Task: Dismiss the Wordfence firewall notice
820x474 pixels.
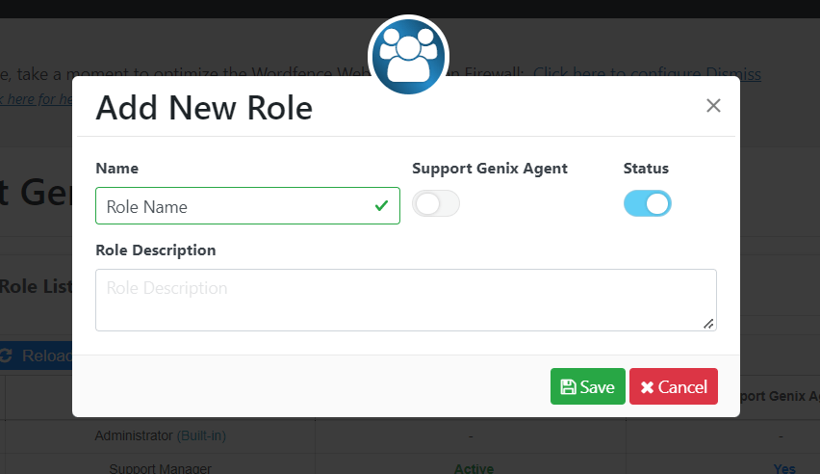Action: click(733, 74)
